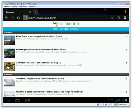This screenshot has height=109, width=132.
Task: Click the VirtualBox hard disk status icon
Action: 98,104
